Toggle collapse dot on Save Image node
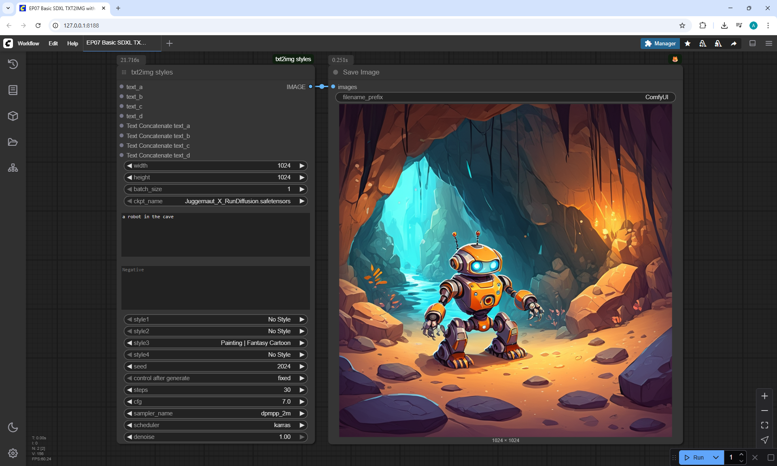This screenshot has width=777, height=466. 335,72
